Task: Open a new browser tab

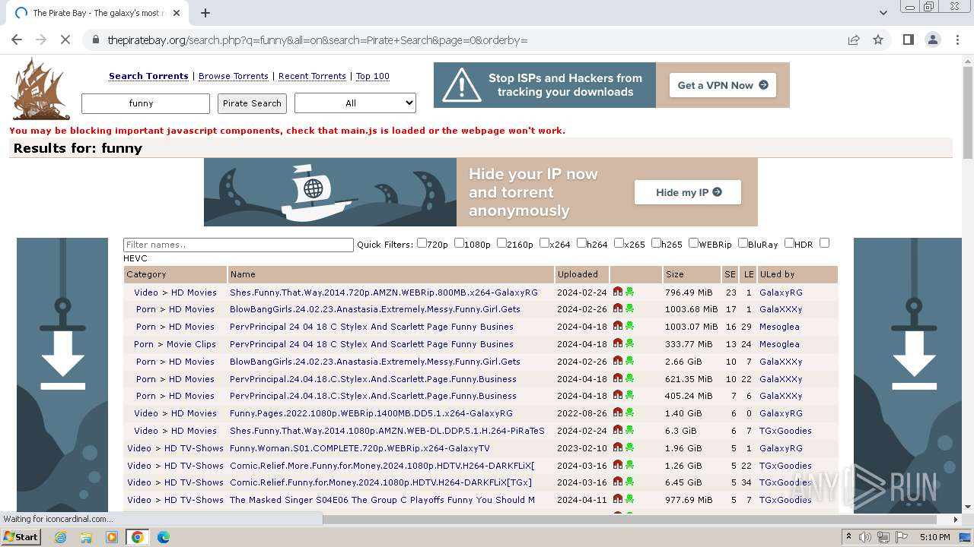Action: click(x=205, y=13)
